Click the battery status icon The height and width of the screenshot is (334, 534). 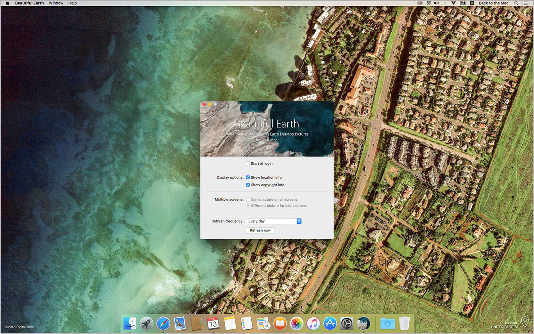tap(463, 3)
